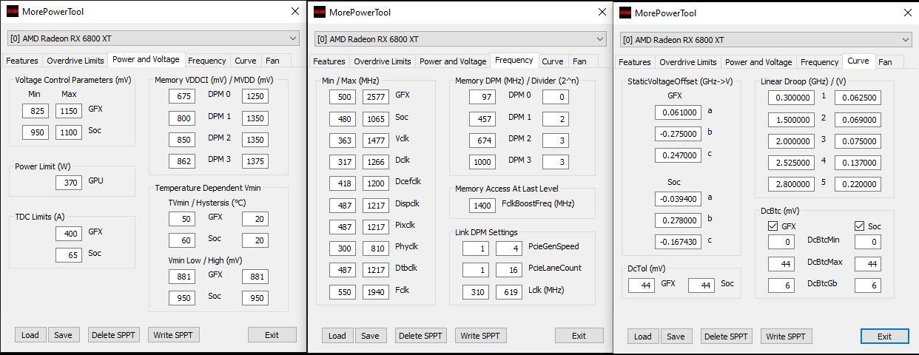The height and width of the screenshot is (355, 919).
Task: Click GPU Power Limit field 370
Action: click(x=69, y=182)
